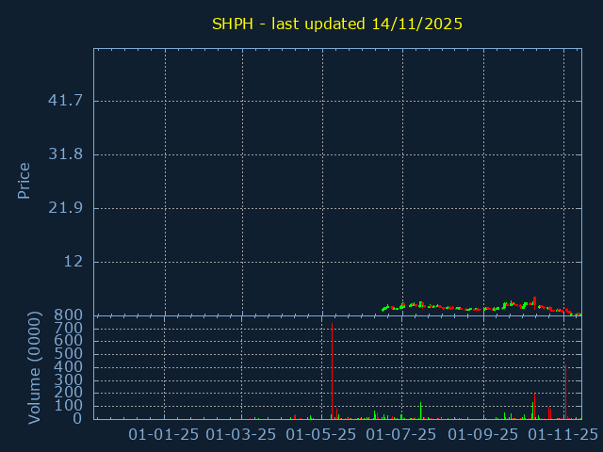The image size is (603, 452).
Task: Click the 01-09-25 date label
Action: [x=482, y=434]
